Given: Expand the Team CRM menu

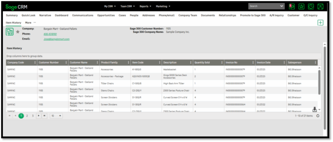Looking at the screenshot, I should pos(127,6).
